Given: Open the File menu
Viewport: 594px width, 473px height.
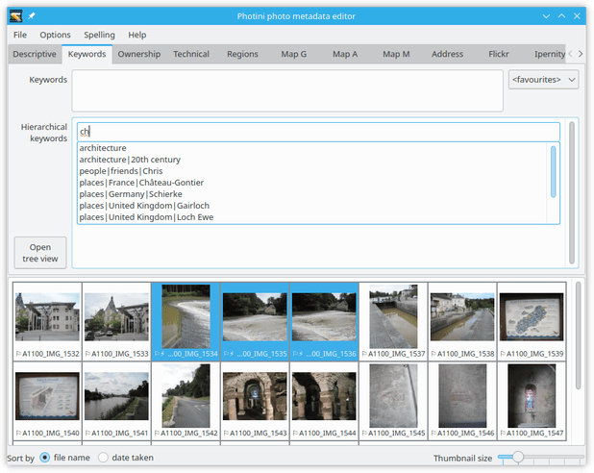Looking at the screenshot, I should [x=20, y=35].
